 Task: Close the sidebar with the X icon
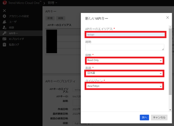[x=4, y=11]
